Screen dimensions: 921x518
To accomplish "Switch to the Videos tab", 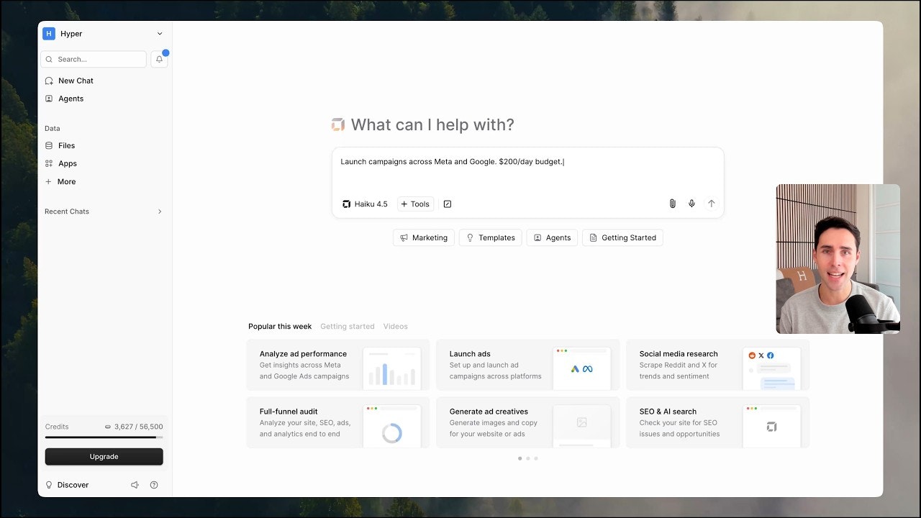I will (x=396, y=327).
